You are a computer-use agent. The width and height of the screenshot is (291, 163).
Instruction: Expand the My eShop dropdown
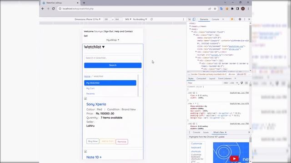[113, 40]
